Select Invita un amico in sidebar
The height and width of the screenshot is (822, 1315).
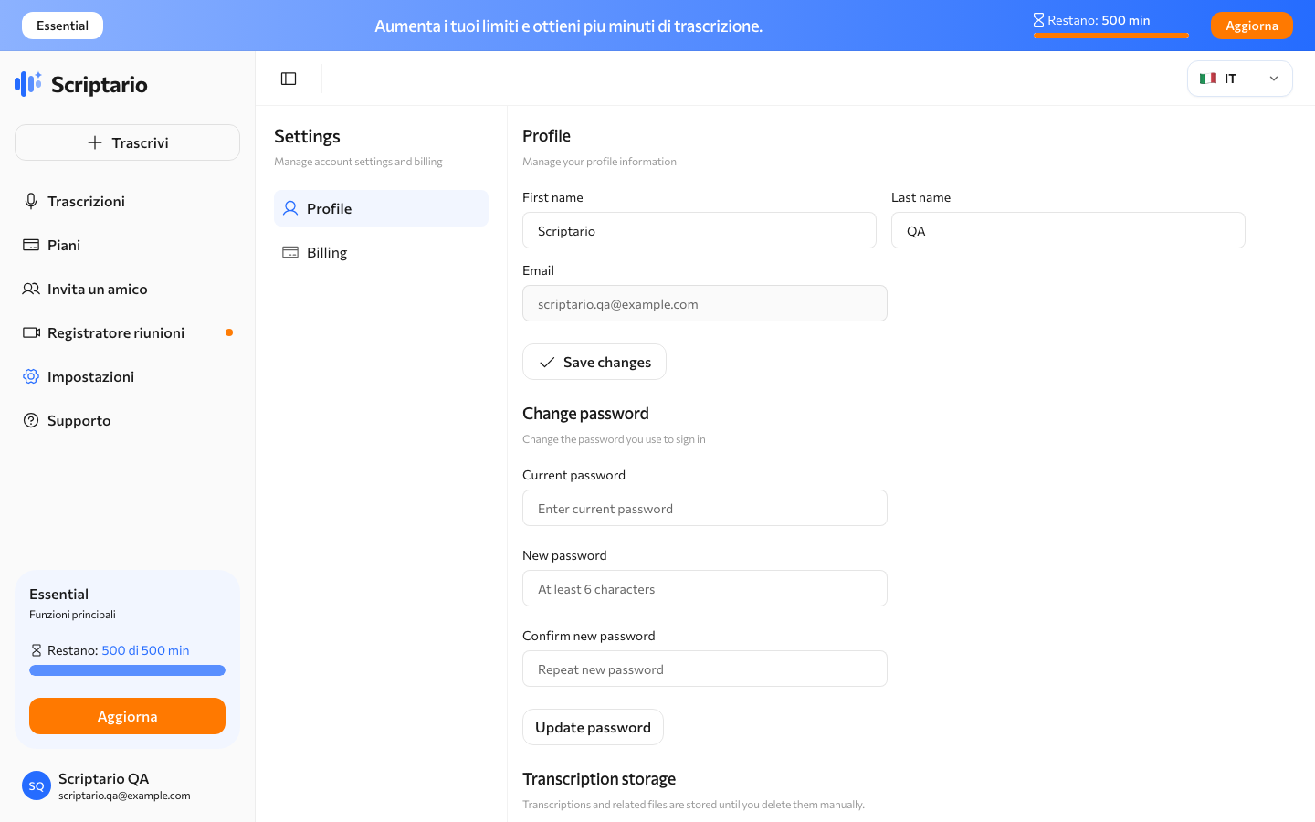click(x=127, y=289)
